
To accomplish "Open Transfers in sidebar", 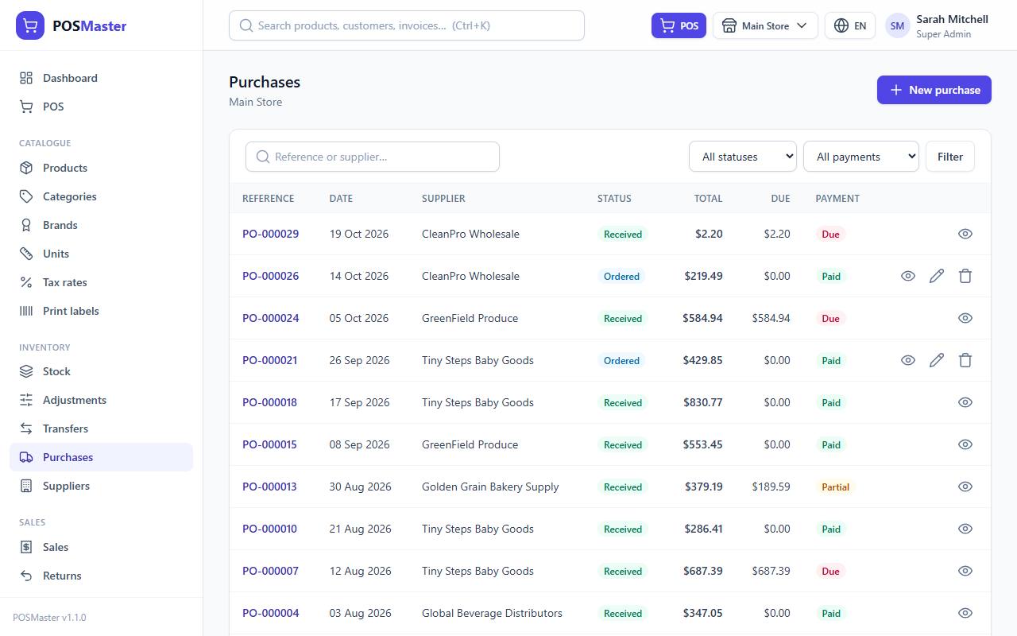I will point(101,429).
